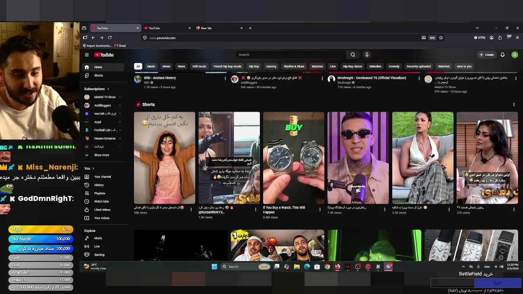
Task: Open options for the watch Short
Action: click(320, 209)
